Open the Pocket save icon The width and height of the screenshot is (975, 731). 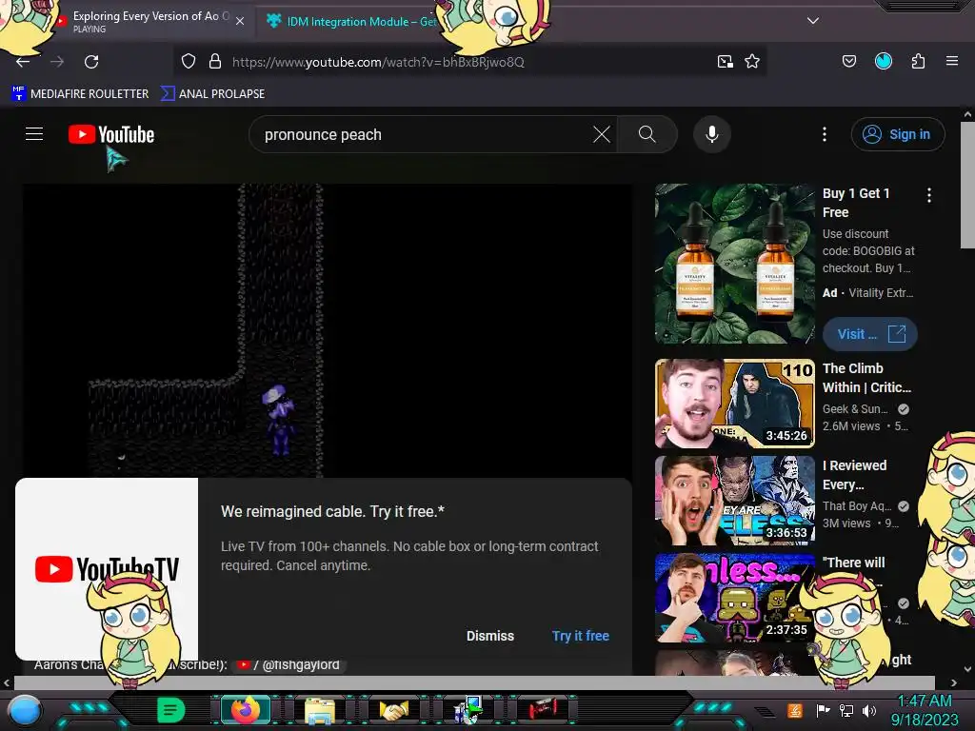click(x=848, y=61)
